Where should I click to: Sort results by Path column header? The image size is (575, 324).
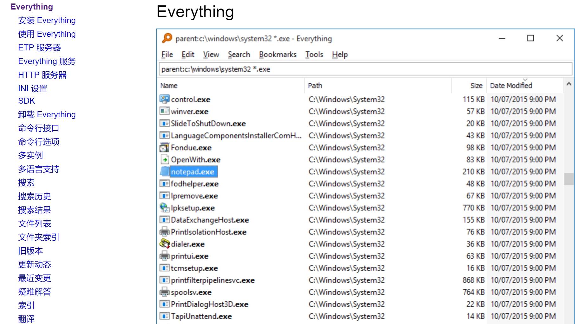(378, 86)
